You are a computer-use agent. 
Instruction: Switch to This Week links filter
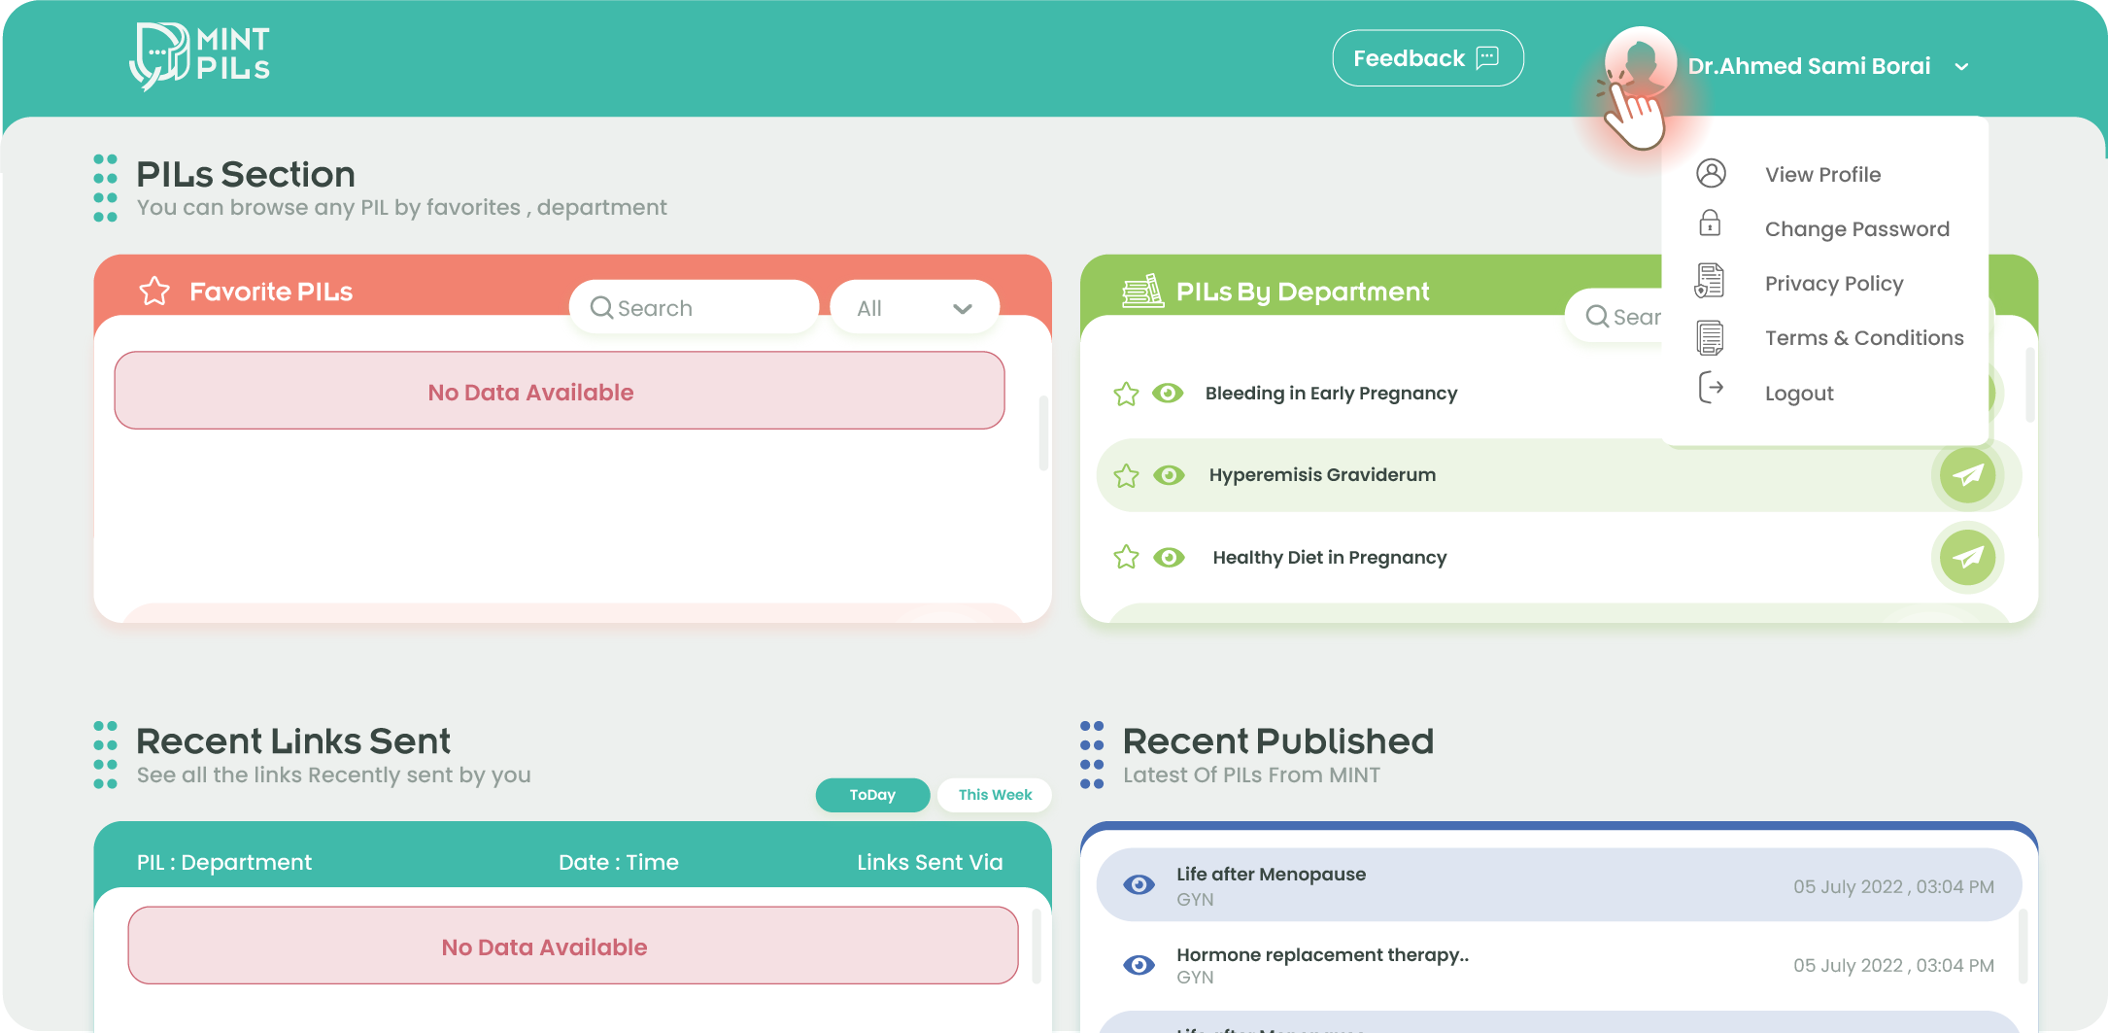(994, 795)
